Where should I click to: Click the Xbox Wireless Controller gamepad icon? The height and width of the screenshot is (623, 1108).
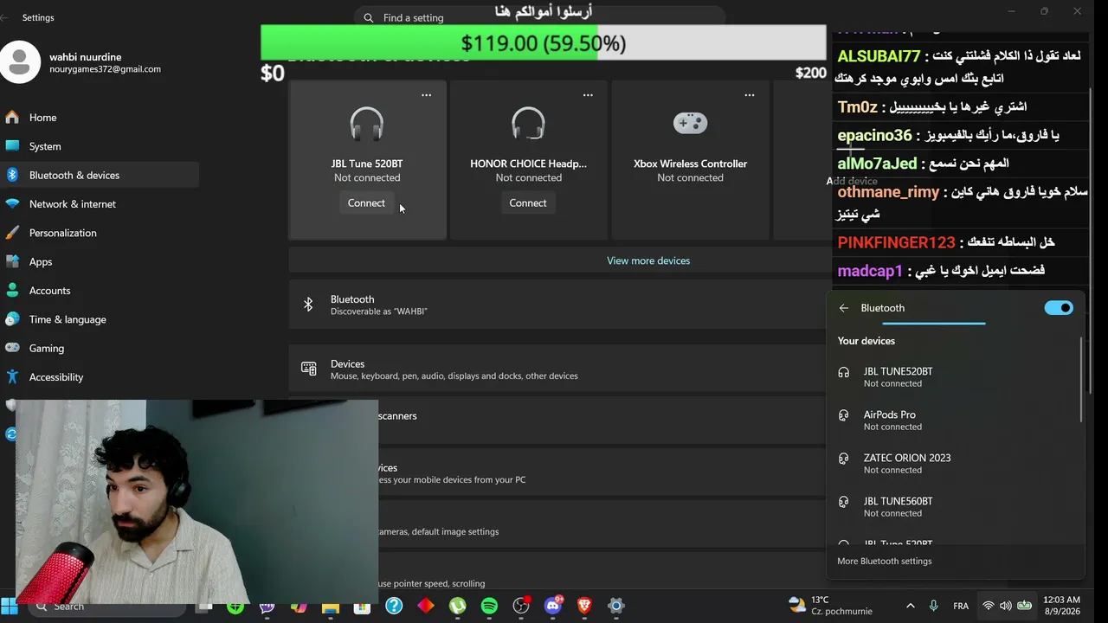690,124
